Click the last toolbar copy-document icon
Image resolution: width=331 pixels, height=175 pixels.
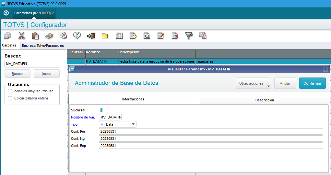[x=203, y=36]
